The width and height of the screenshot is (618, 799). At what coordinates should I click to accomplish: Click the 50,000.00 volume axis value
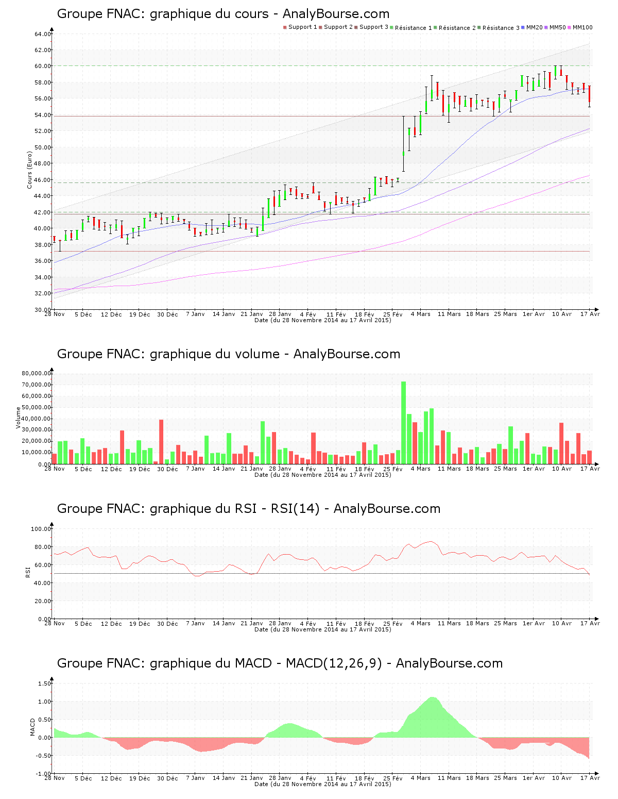pyautogui.click(x=36, y=407)
